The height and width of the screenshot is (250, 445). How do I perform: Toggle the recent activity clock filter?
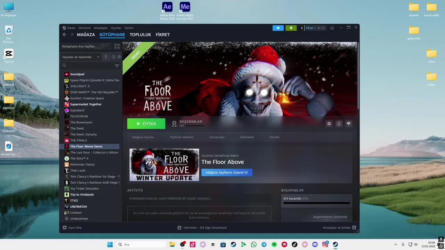[x=113, y=57]
